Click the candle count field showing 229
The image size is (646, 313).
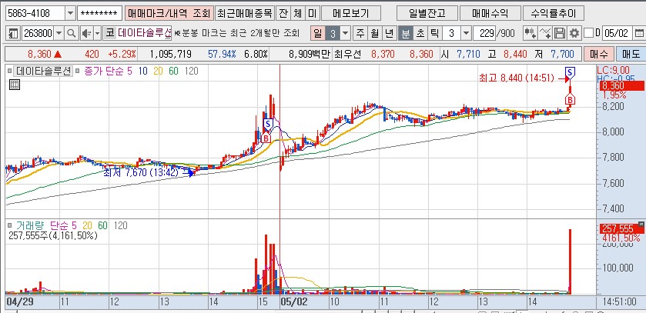click(484, 33)
